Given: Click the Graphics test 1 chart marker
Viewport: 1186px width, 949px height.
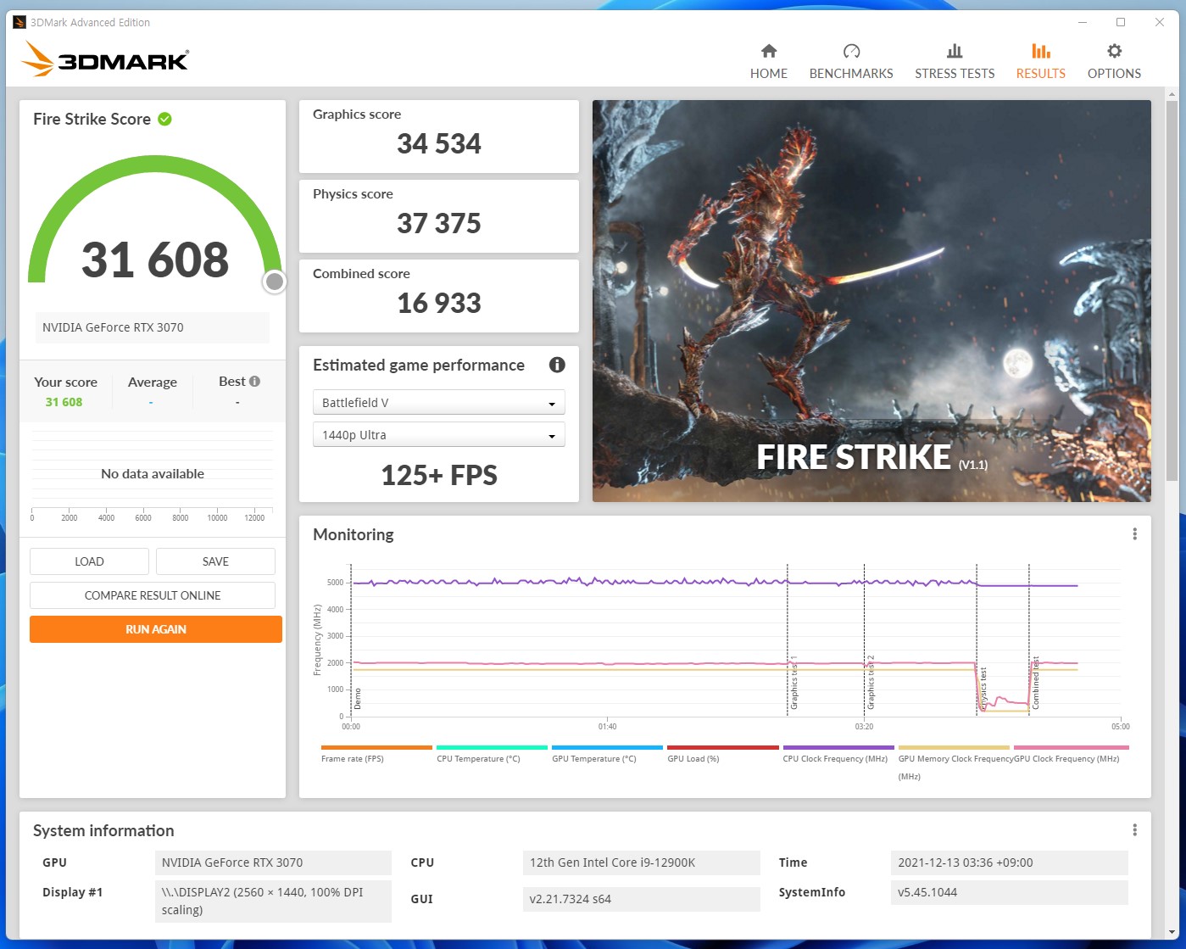Looking at the screenshot, I should click(793, 684).
